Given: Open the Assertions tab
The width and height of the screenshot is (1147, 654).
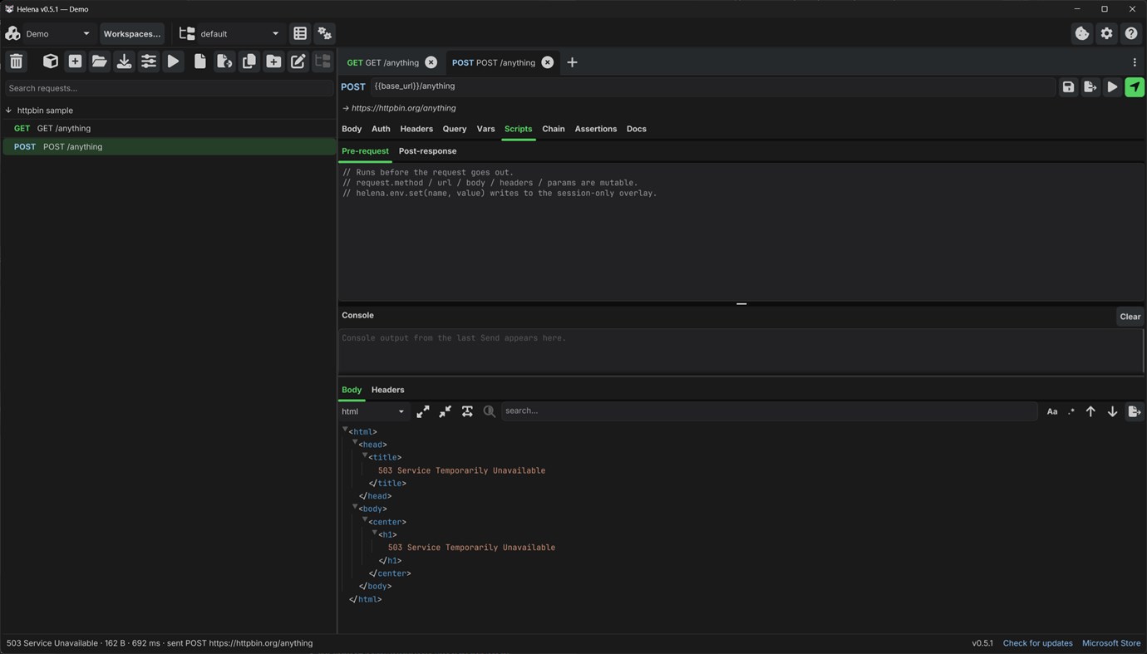Looking at the screenshot, I should pyautogui.click(x=596, y=129).
